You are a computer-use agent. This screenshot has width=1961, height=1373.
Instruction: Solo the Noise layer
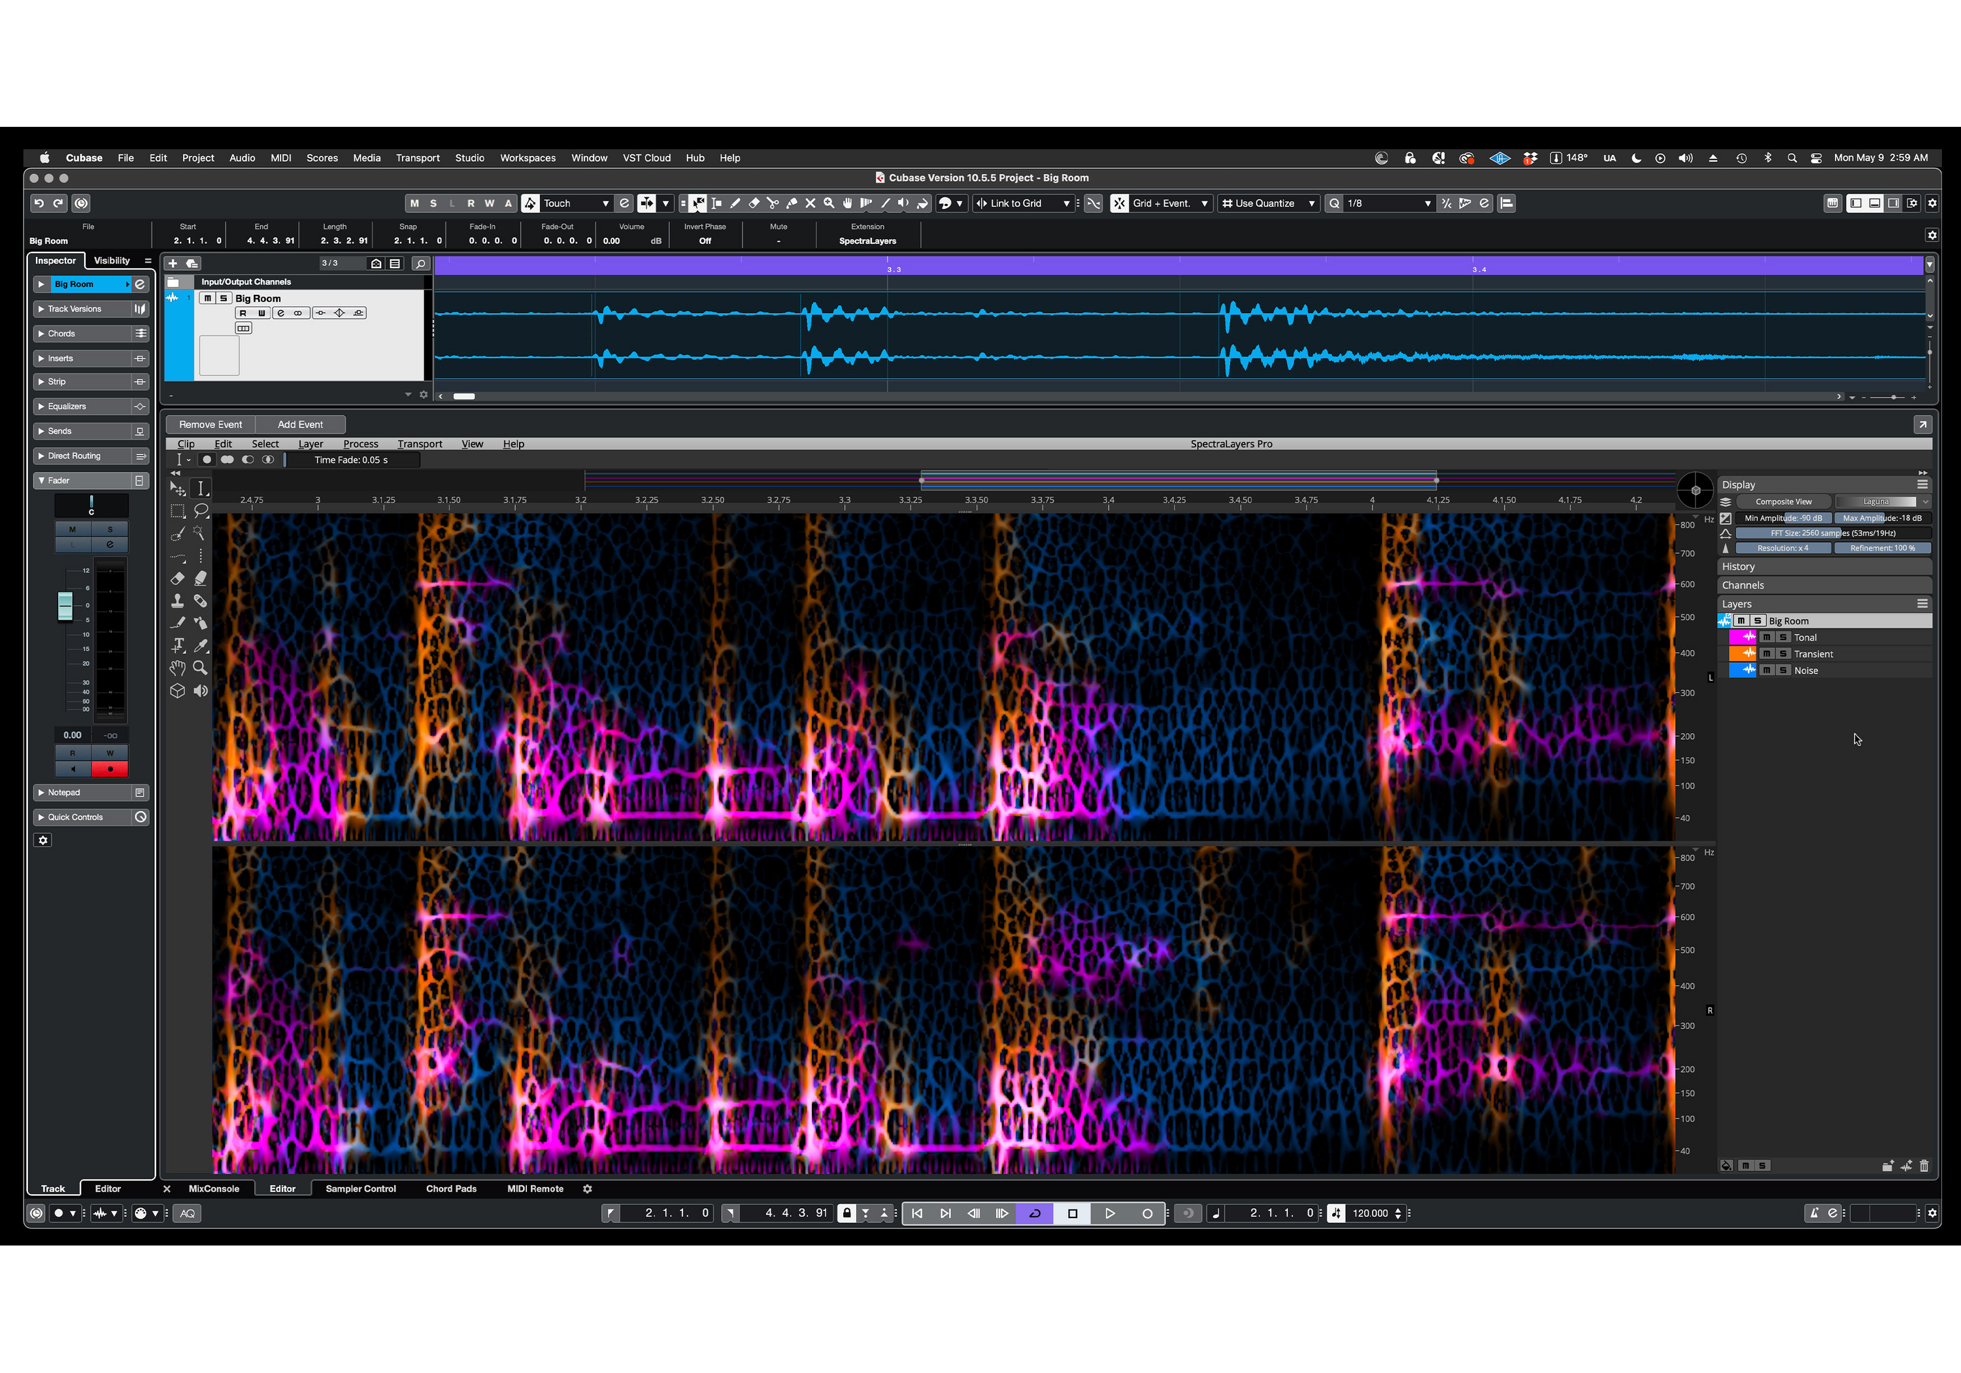coord(1783,671)
